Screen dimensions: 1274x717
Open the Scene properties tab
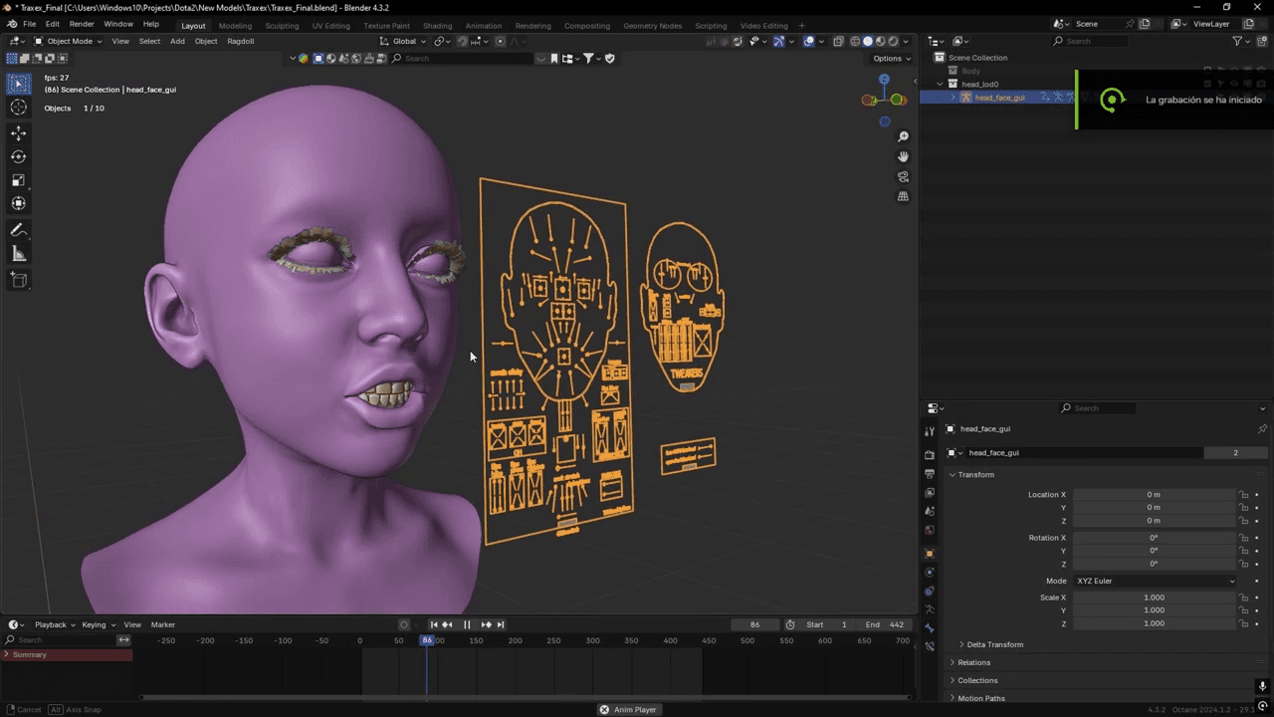pyautogui.click(x=930, y=512)
